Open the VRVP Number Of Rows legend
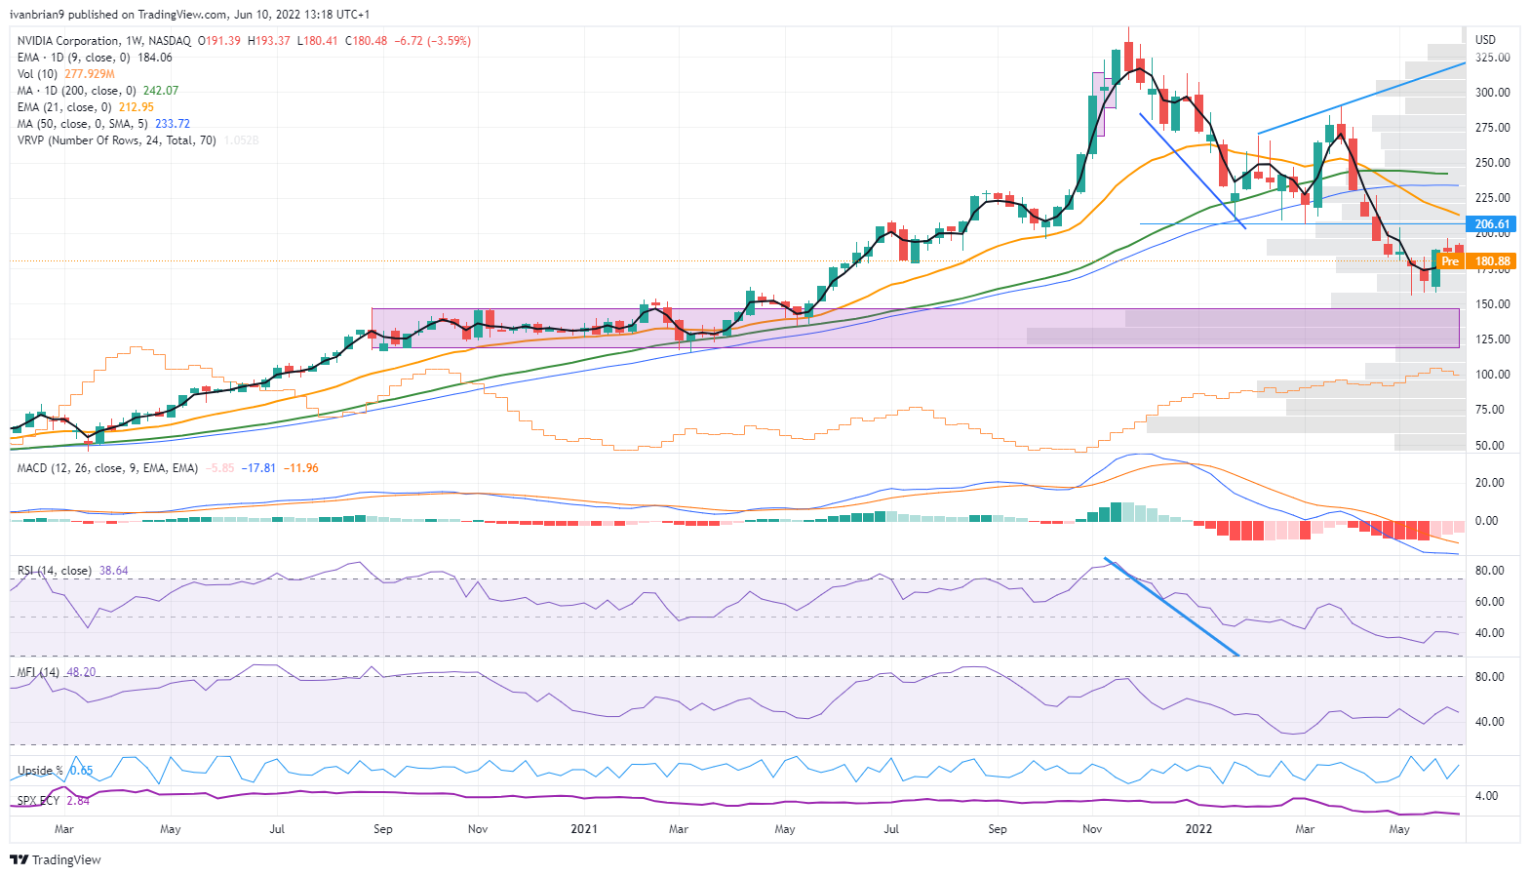Screen dimensions: 1530x877 (x=117, y=140)
